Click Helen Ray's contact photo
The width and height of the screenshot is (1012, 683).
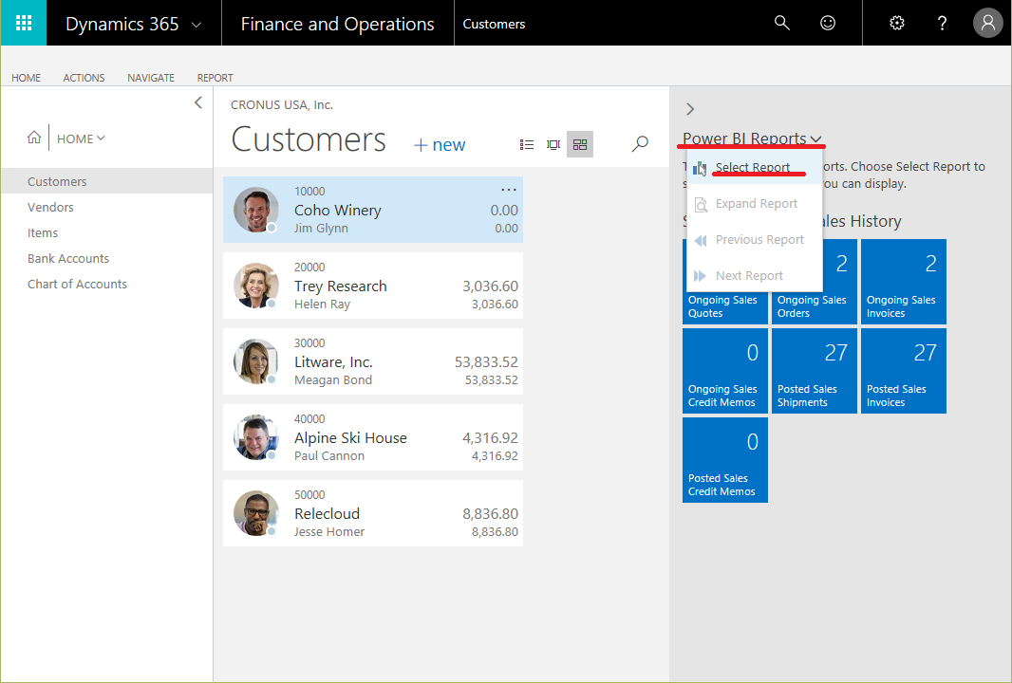pyautogui.click(x=256, y=286)
